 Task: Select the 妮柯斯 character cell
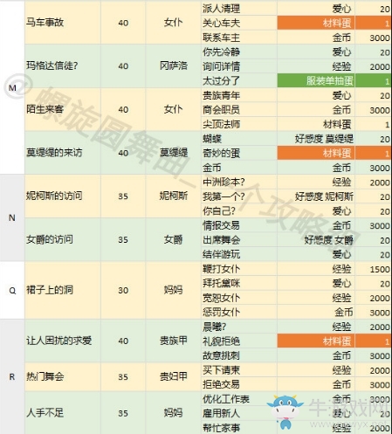pos(174,196)
